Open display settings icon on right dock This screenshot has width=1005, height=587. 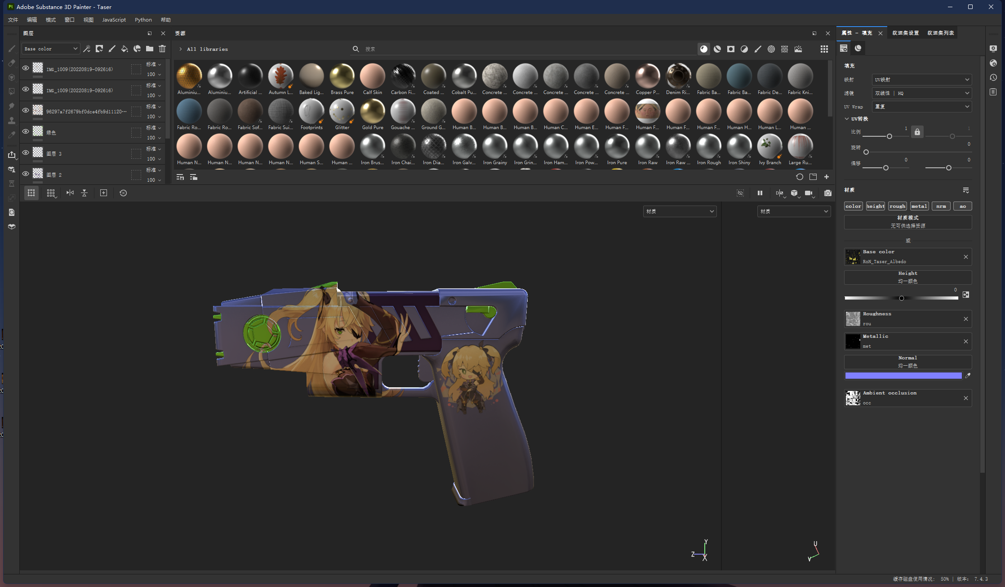(993, 49)
